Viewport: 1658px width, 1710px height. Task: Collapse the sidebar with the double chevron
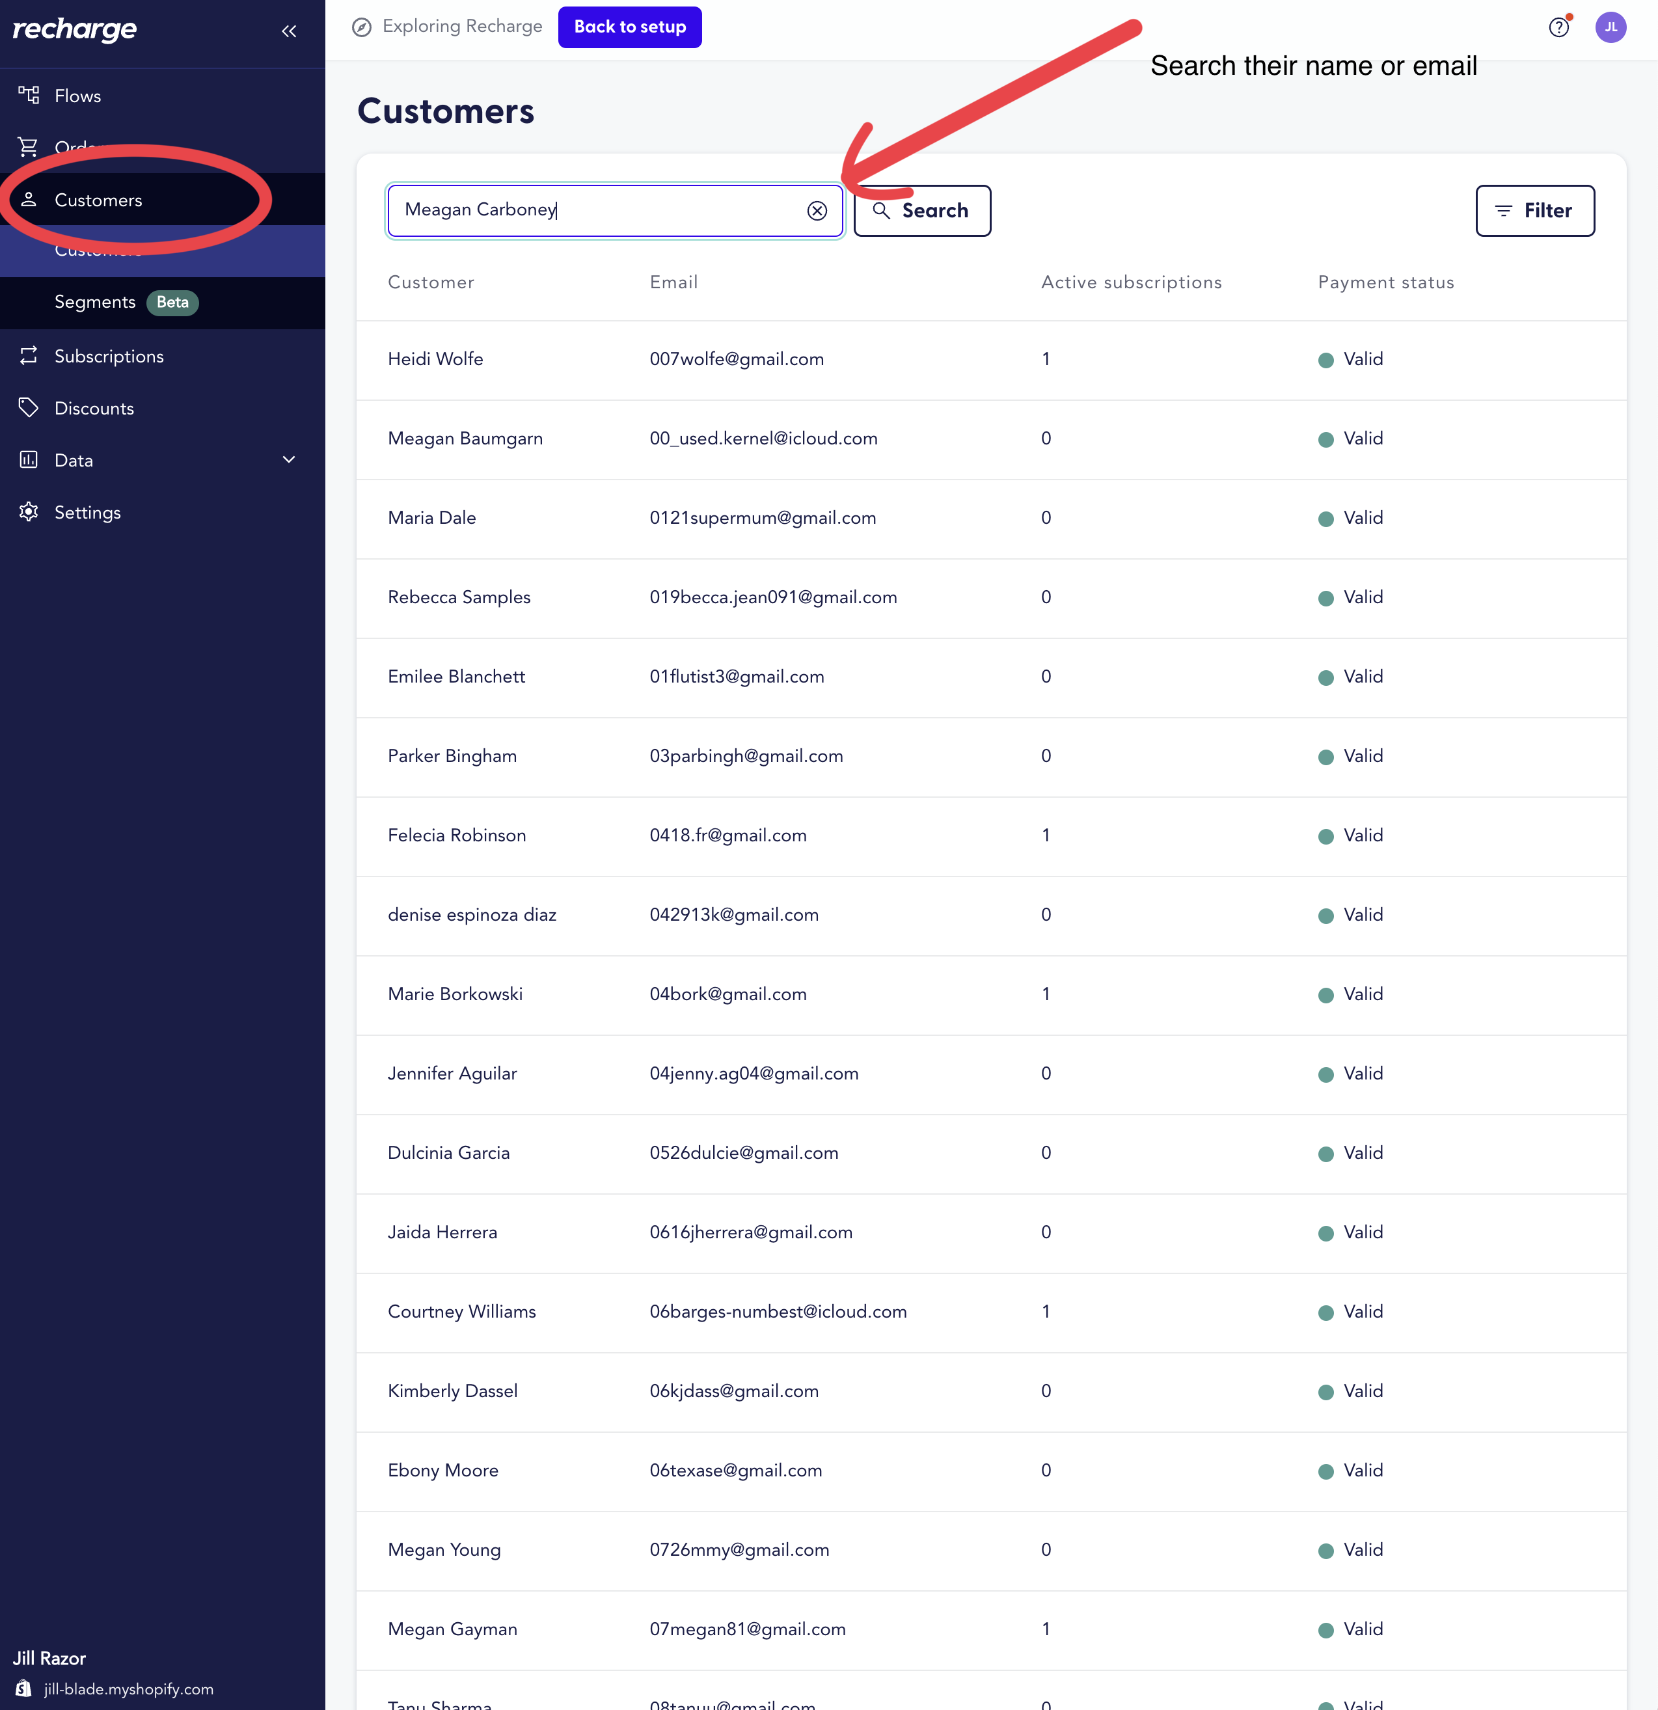pos(288,31)
